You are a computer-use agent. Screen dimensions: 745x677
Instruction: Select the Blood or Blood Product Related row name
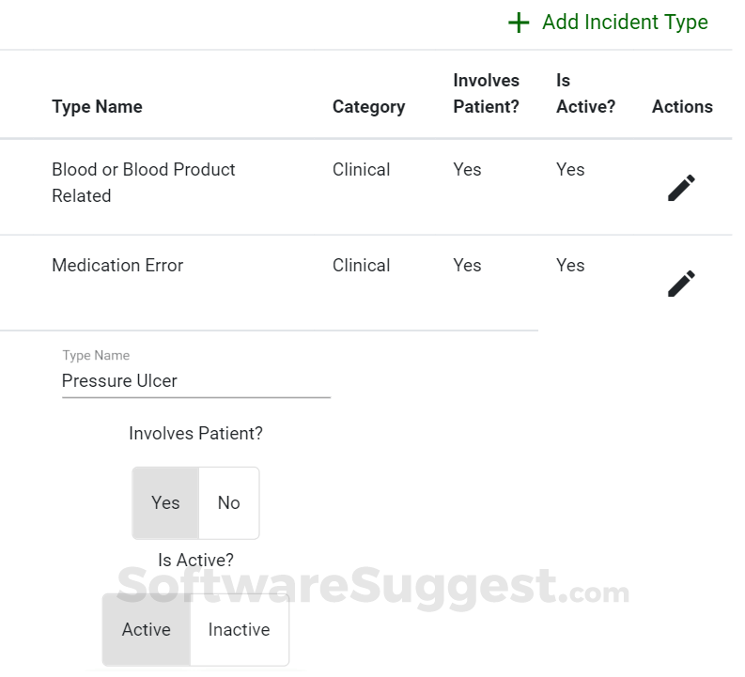tap(144, 183)
